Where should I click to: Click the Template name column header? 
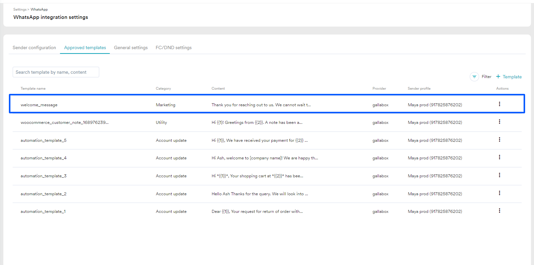coord(33,89)
